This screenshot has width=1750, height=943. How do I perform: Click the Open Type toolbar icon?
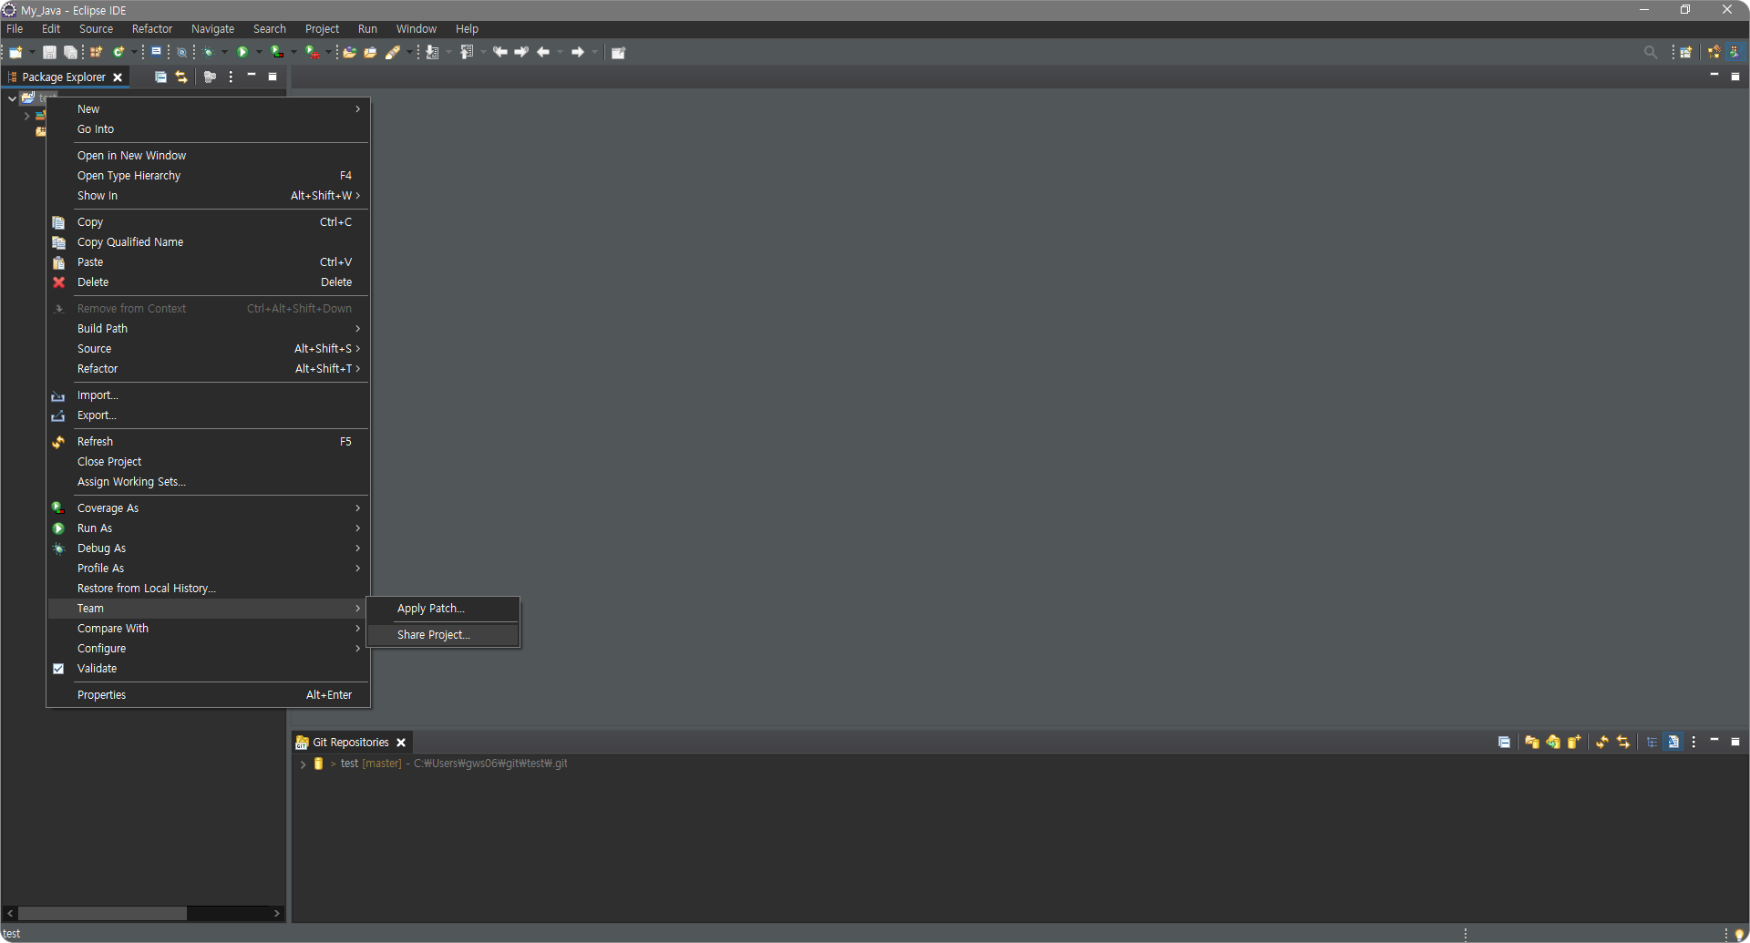[349, 53]
